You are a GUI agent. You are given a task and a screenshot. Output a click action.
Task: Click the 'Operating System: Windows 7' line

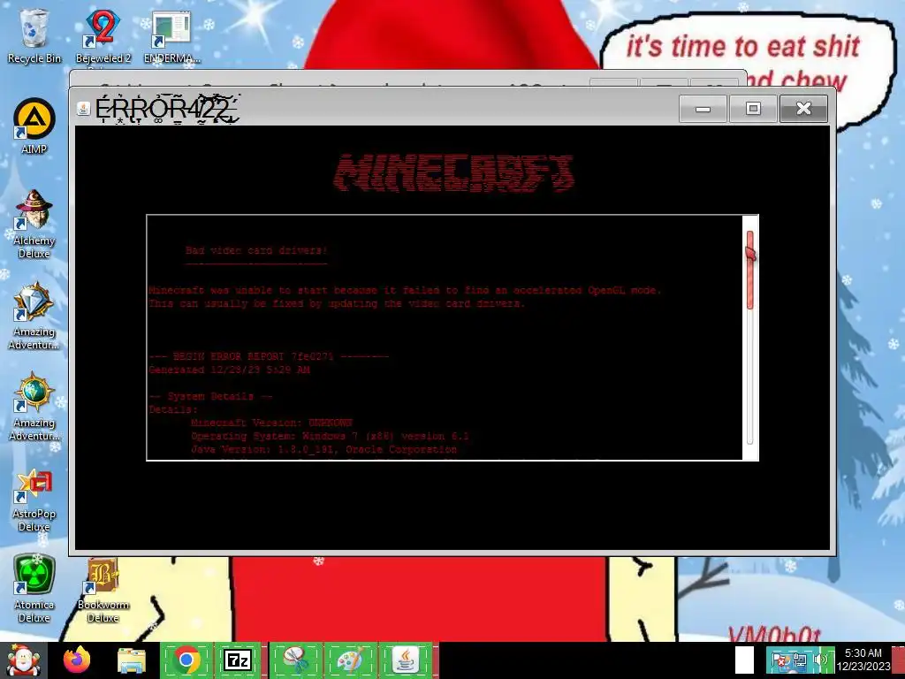(330, 436)
